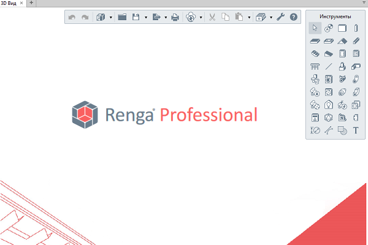
Task: Select the Roof tool
Action: tap(342, 41)
